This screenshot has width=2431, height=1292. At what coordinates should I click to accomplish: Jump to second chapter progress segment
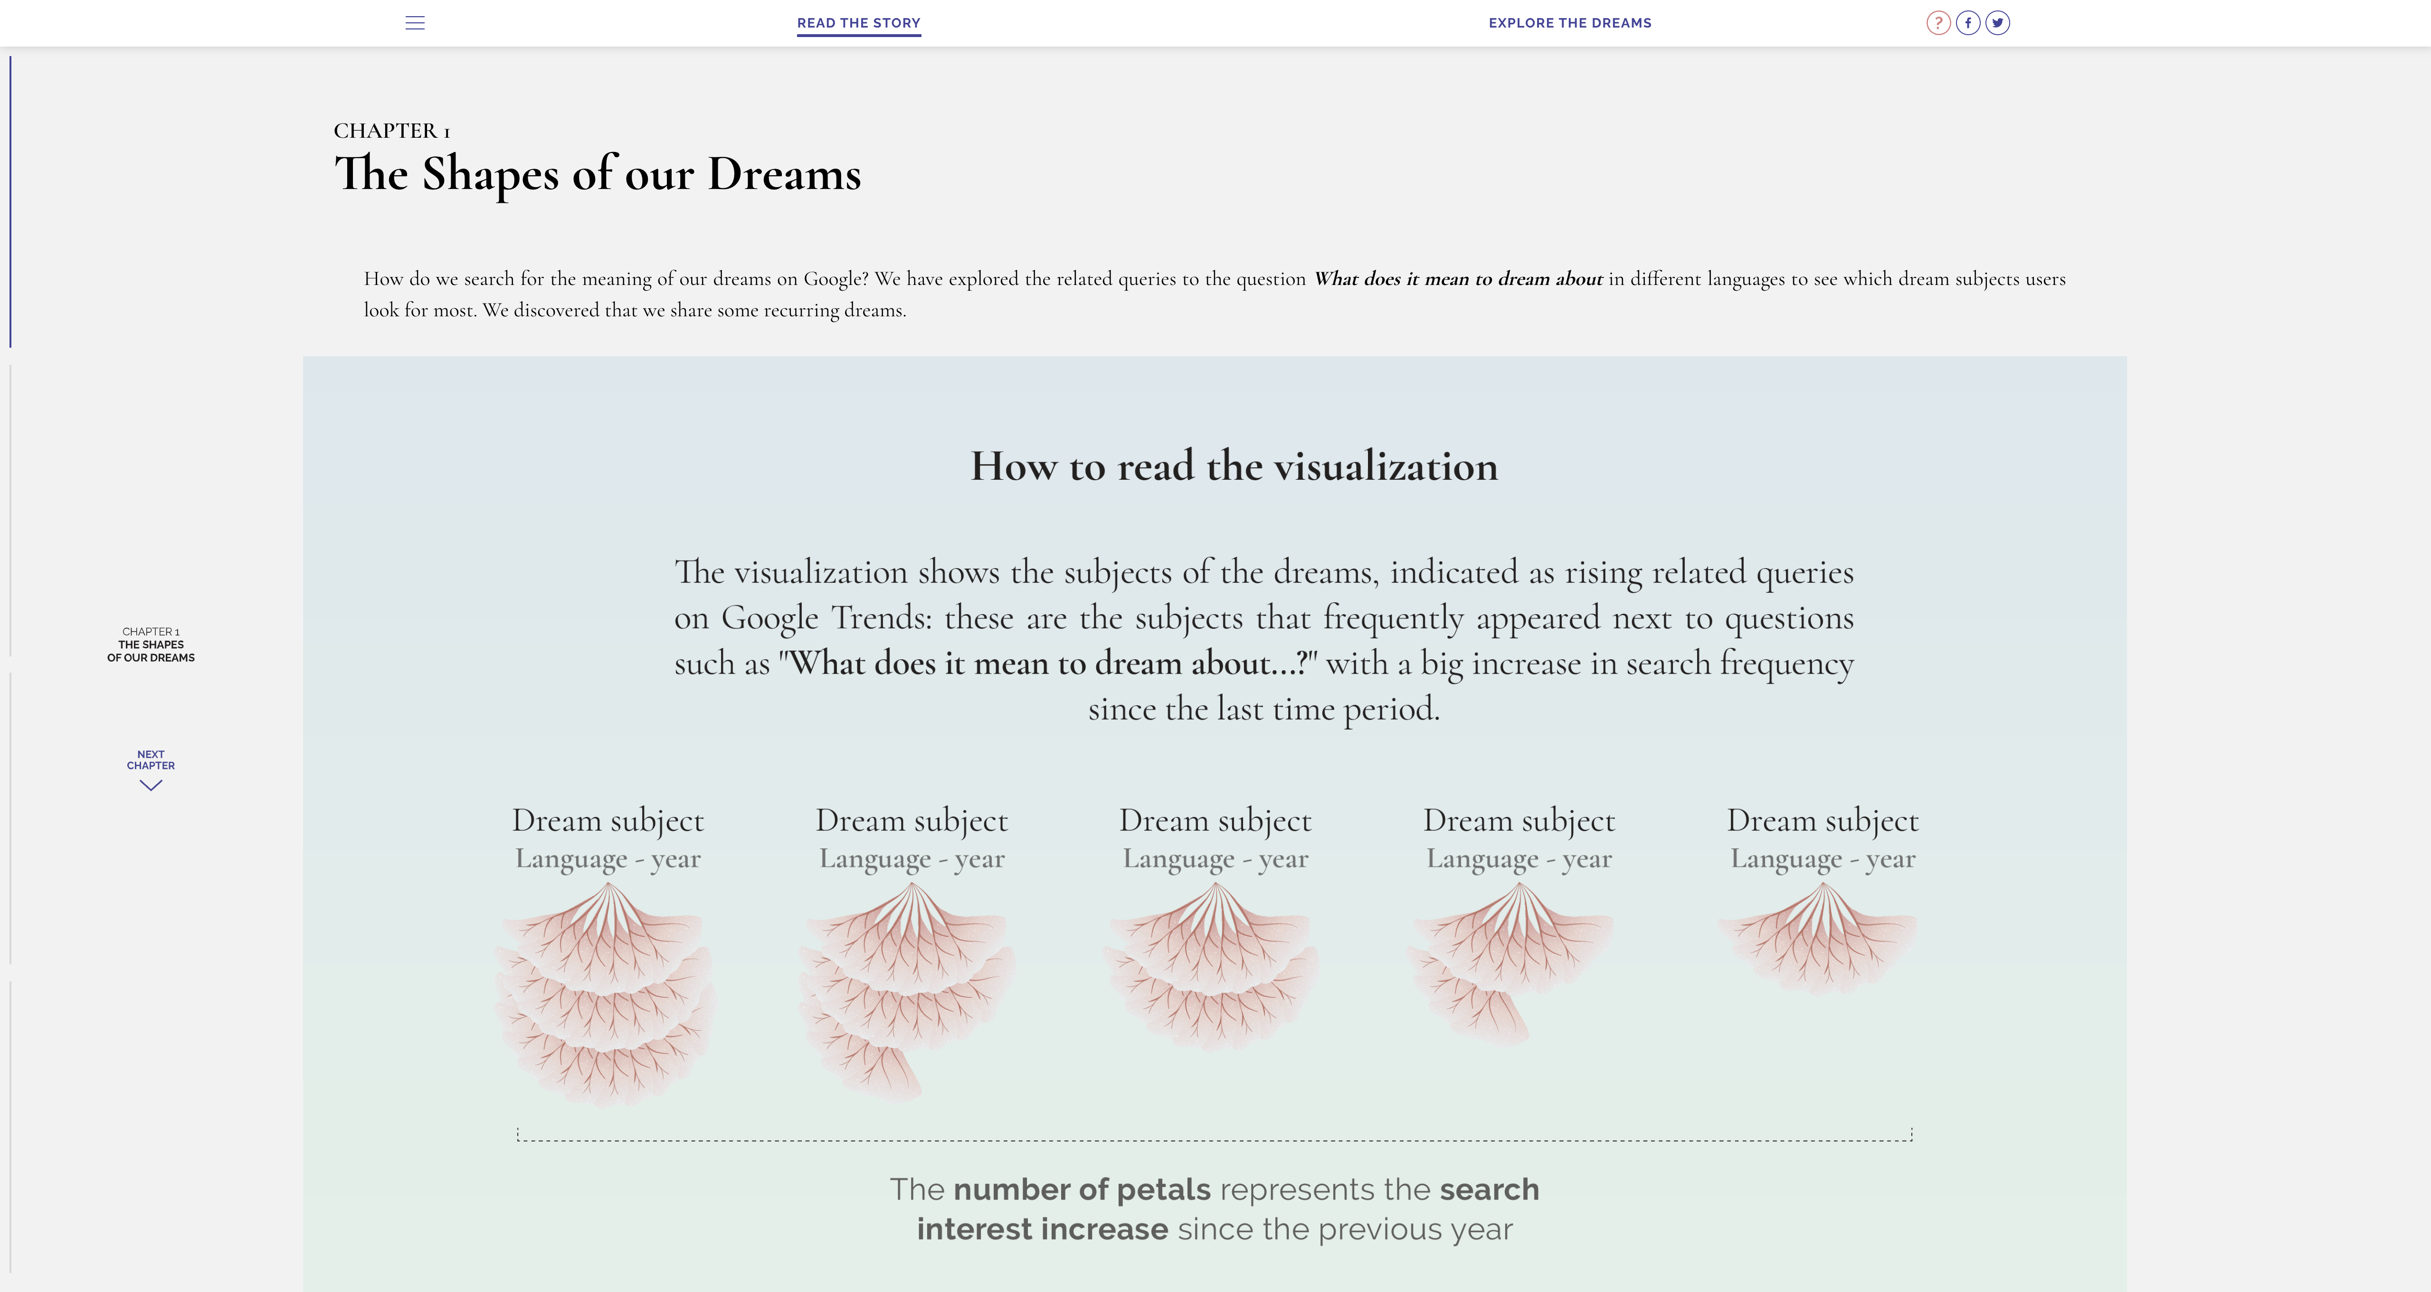pos(10,510)
